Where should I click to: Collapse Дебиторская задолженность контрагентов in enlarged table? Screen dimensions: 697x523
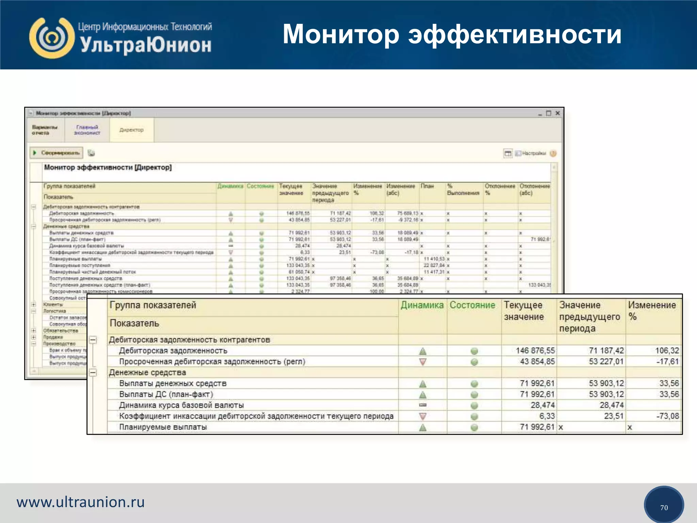93,340
